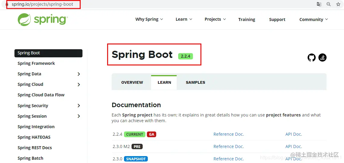Expand the Spring Security submenu chevron
This screenshot has height=163, width=344.
79,106
